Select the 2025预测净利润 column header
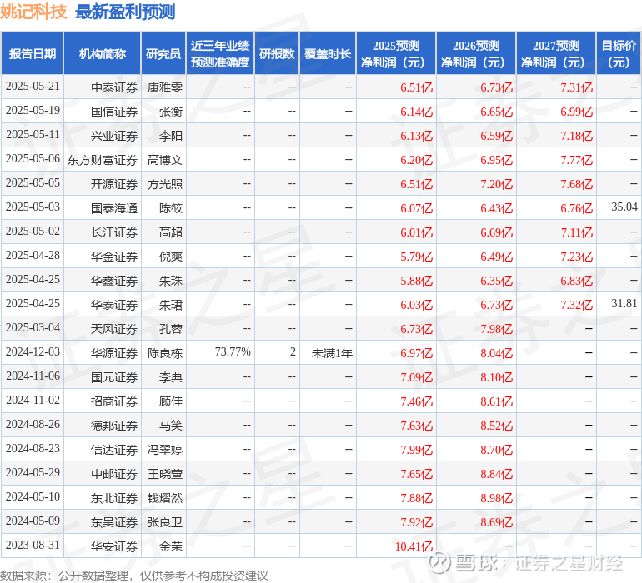Screen dimensions: 642x583 pos(396,53)
